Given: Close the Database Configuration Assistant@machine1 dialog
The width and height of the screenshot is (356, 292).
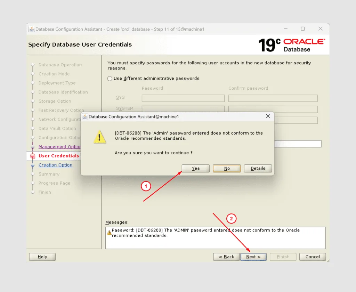Looking at the screenshot, I should [x=268, y=116].
